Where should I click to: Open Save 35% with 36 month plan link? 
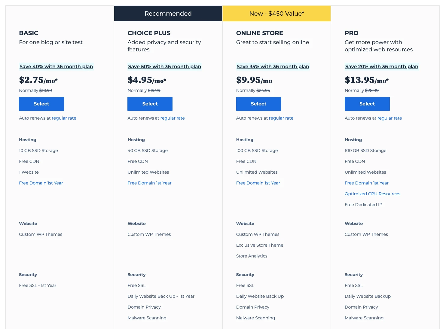pos(273,66)
